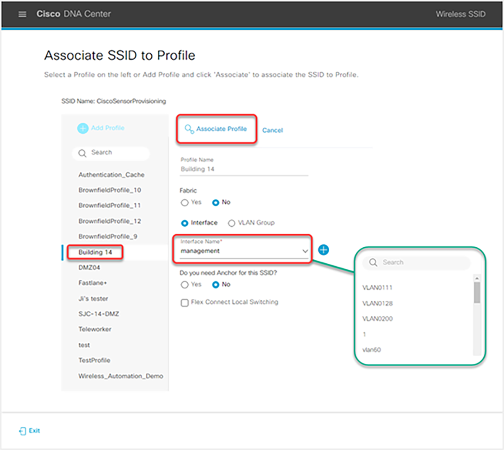Image resolution: width=504 pixels, height=450 pixels.
Task: Click the Add Profile plus icon
Action: click(83, 128)
